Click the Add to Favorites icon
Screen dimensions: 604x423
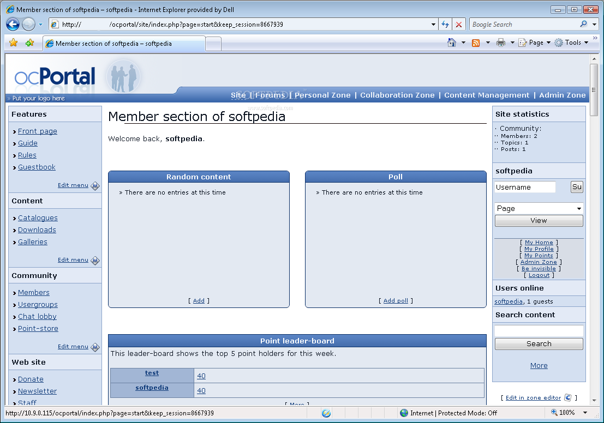point(29,43)
